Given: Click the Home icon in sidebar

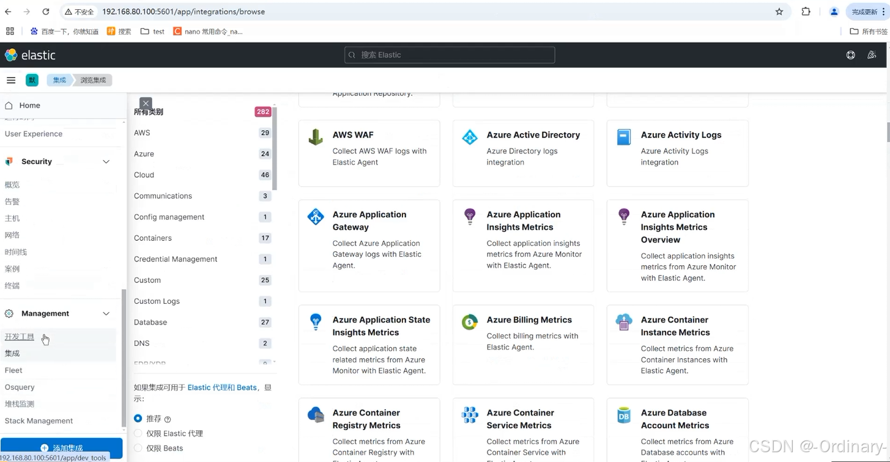Looking at the screenshot, I should click(9, 105).
